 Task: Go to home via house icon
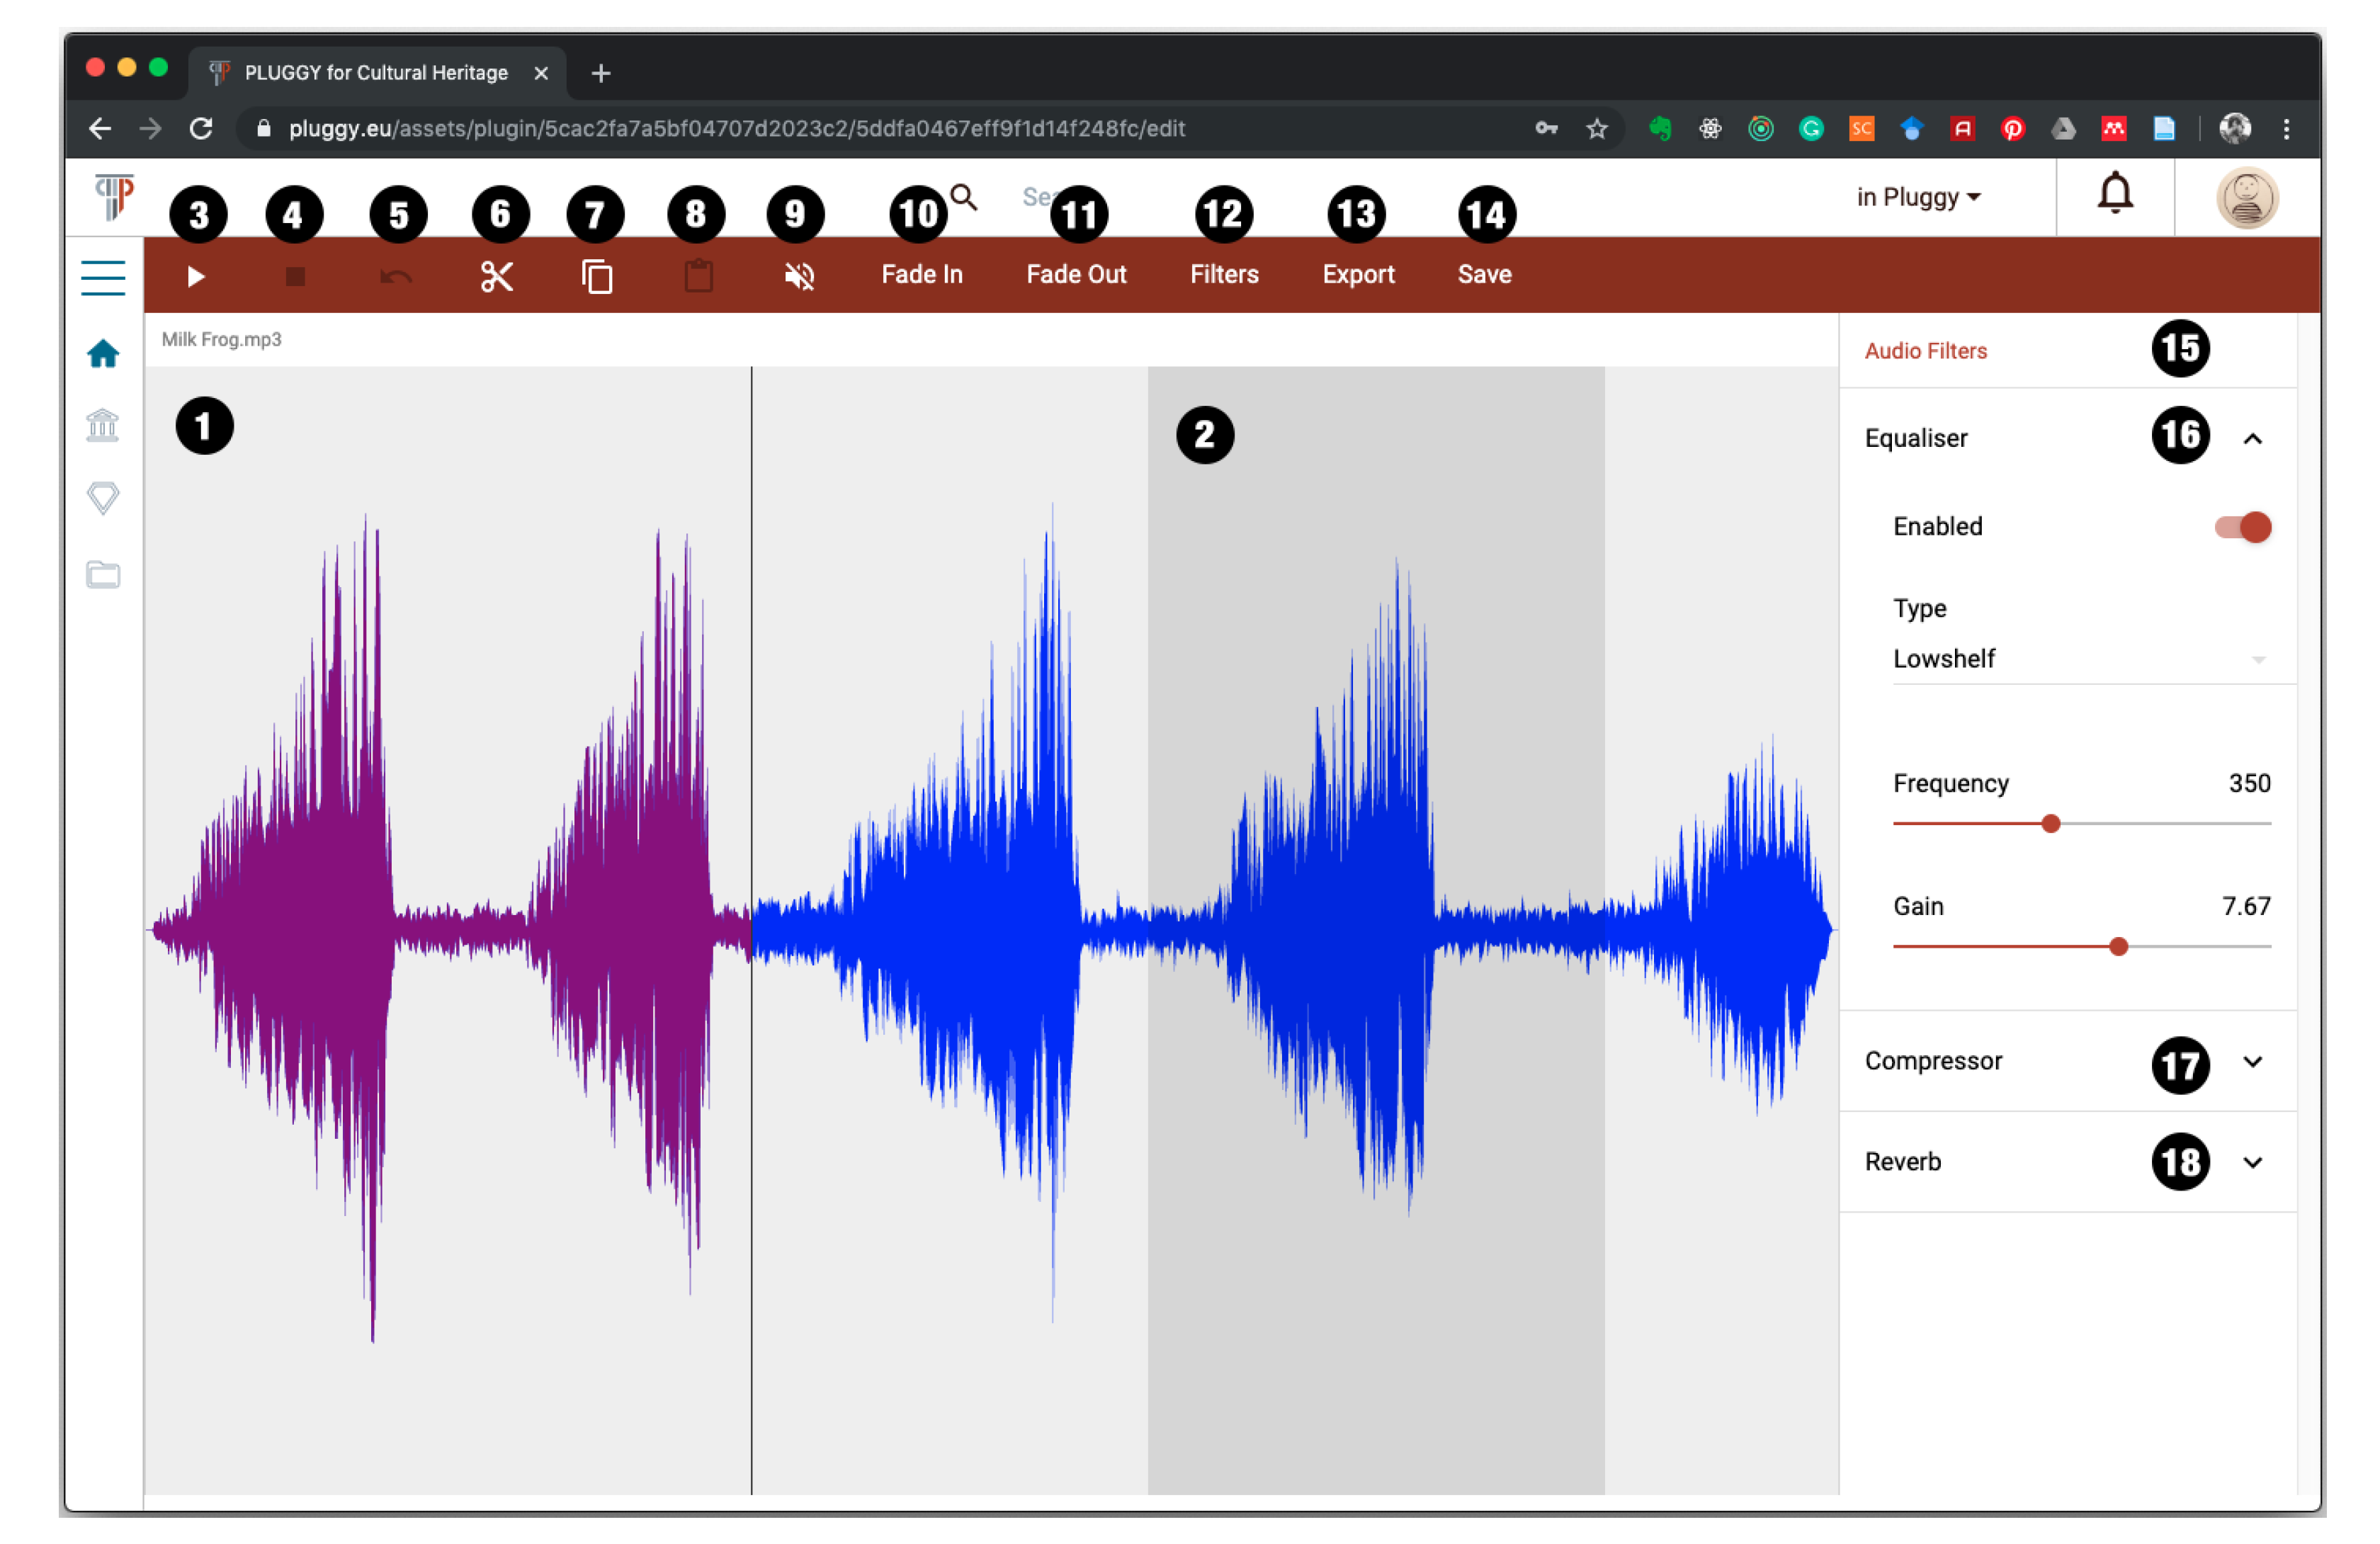point(103,354)
